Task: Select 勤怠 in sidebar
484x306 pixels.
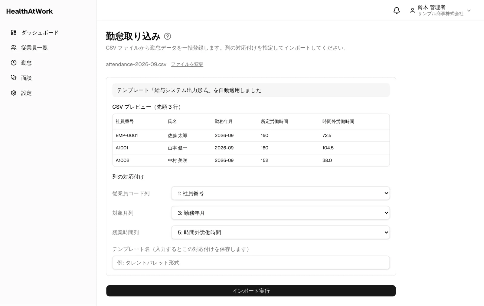Action: tap(26, 63)
